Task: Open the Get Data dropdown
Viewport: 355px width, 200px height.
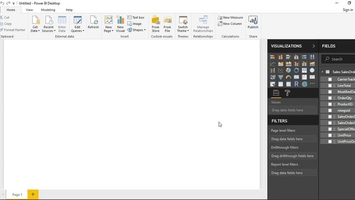Action: [35, 24]
